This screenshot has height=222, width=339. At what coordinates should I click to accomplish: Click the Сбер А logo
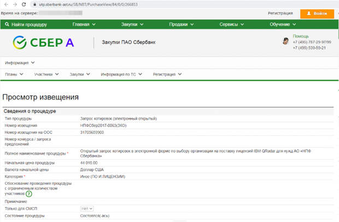pyautogui.click(x=43, y=42)
